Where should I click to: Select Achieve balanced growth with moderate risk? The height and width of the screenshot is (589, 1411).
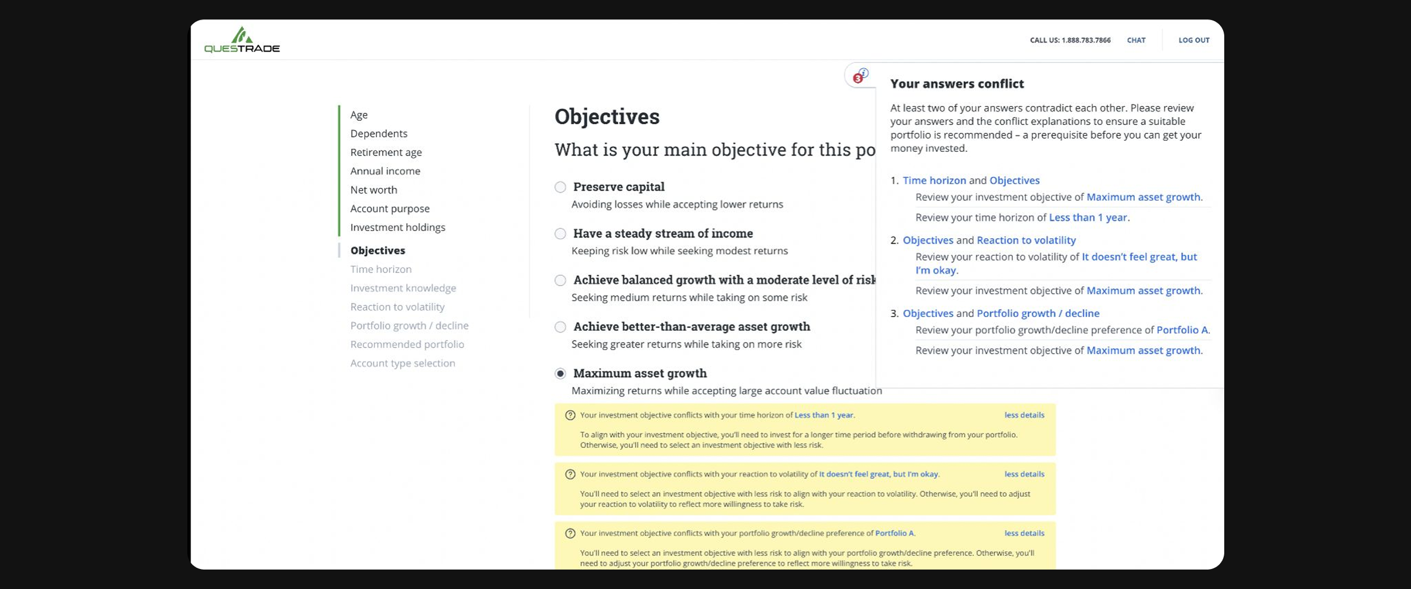560,280
